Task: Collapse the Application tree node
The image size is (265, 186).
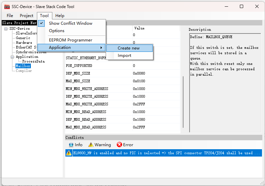Action: click(x=12, y=57)
